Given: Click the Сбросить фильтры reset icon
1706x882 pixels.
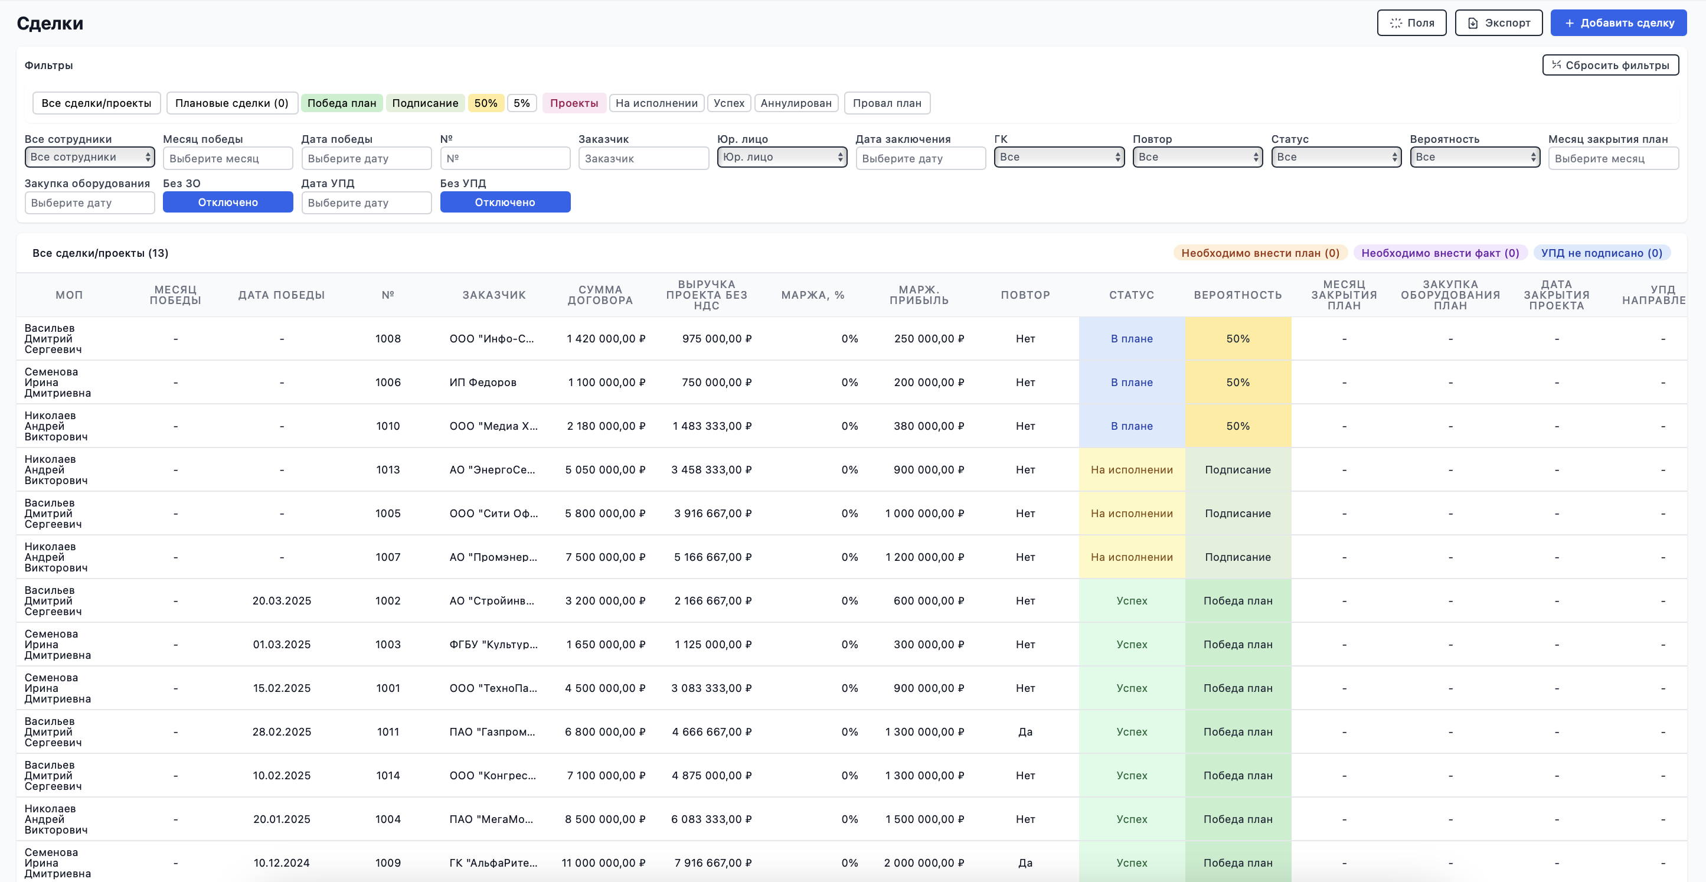Looking at the screenshot, I should (1556, 65).
